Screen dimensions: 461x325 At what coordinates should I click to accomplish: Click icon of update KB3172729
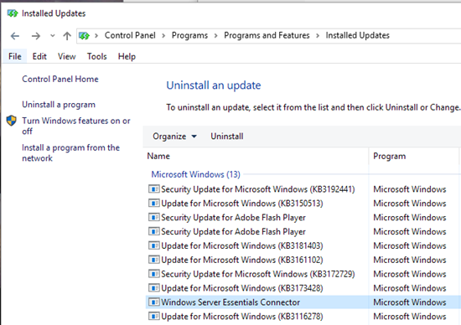(153, 274)
